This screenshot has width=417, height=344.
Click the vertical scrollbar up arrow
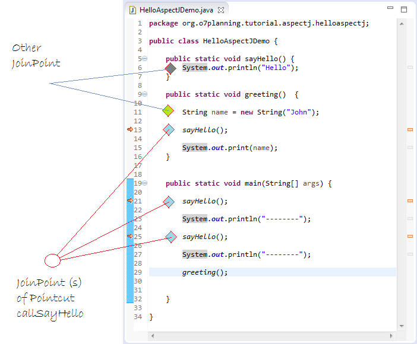point(402,24)
